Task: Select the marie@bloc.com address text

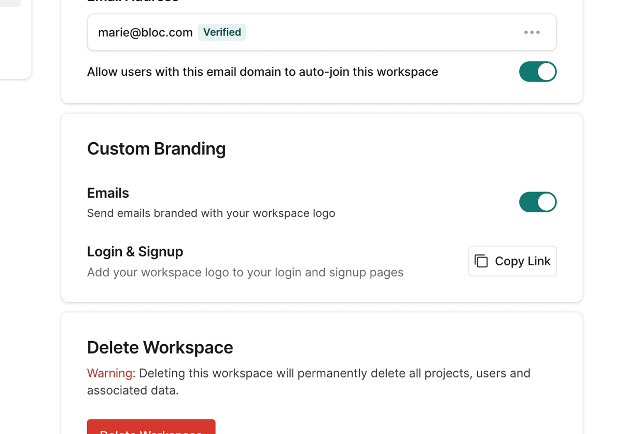Action: coord(145,32)
